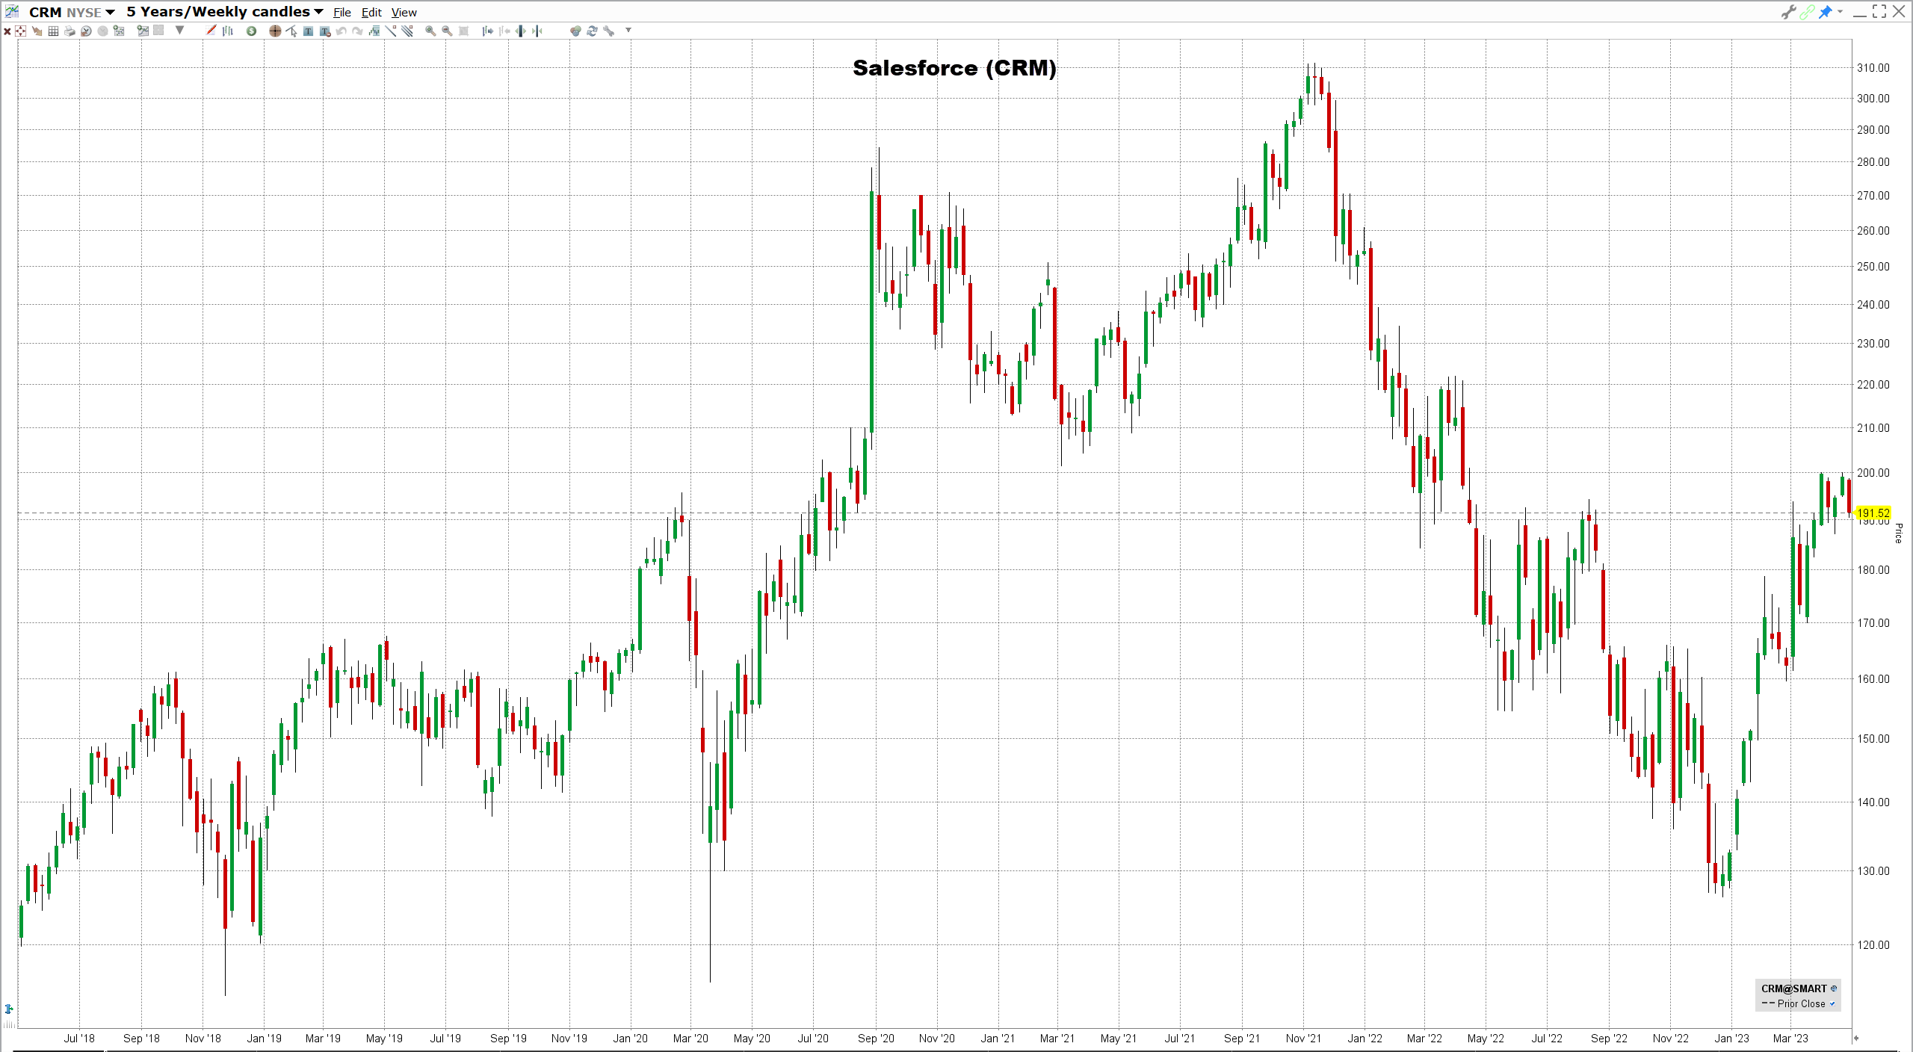Click the CRM@SMART legend label

1793,988
